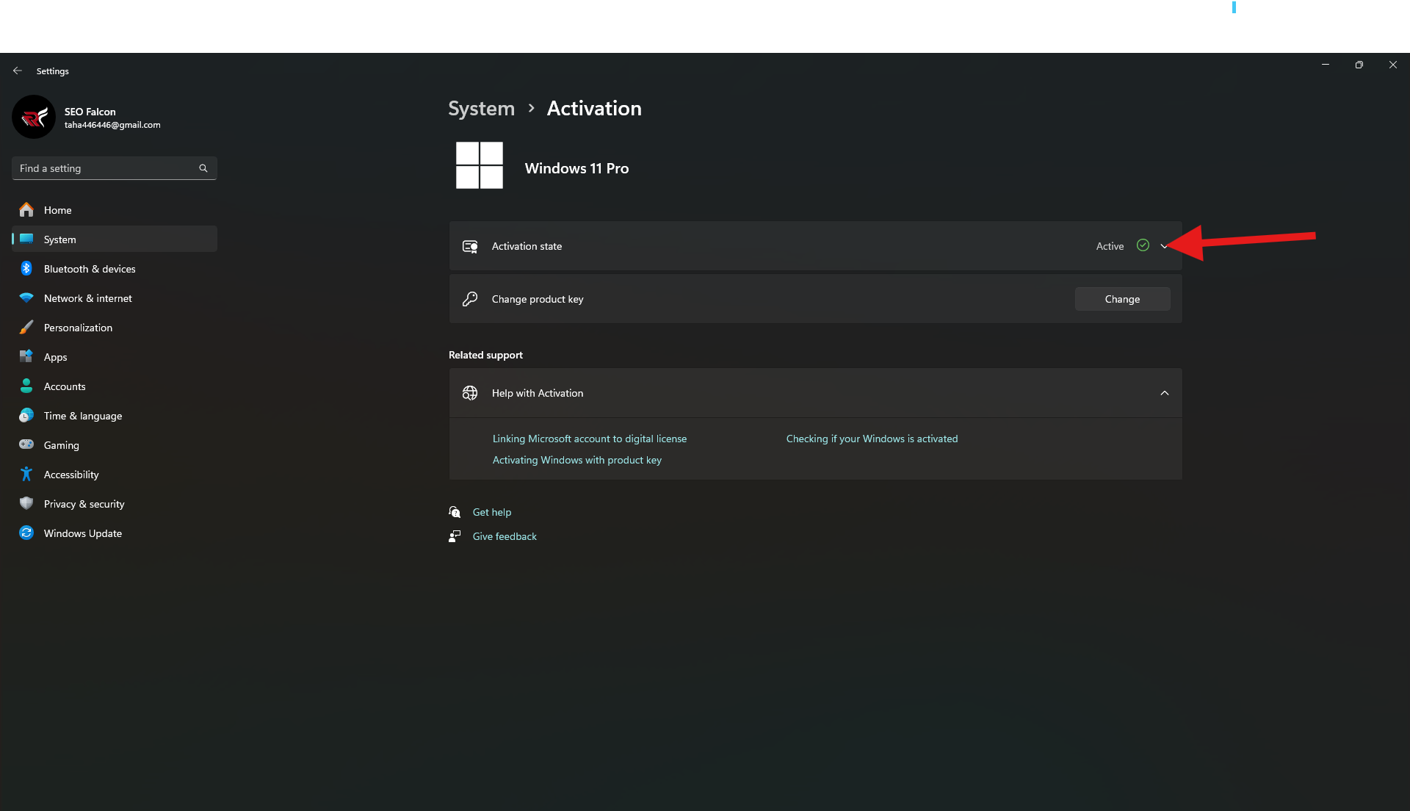Open the Apps settings page

pyautogui.click(x=55, y=357)
